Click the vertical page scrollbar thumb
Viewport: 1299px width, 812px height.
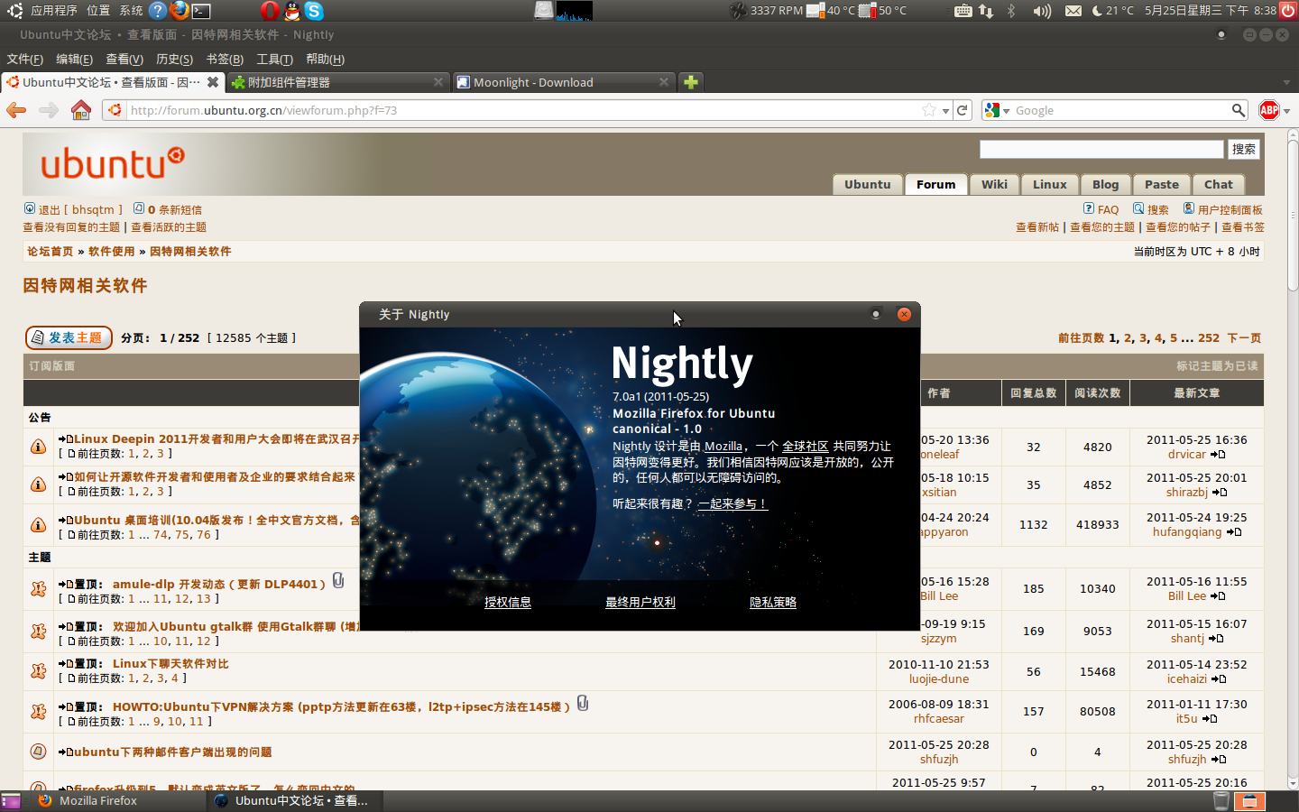(1293, 215)
